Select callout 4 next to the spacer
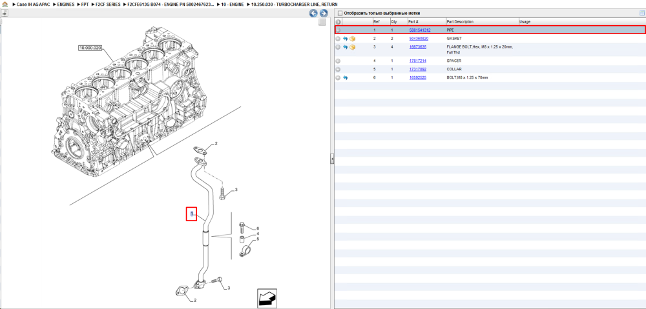This screenshot has width=646, height=309. coord(258,234)
